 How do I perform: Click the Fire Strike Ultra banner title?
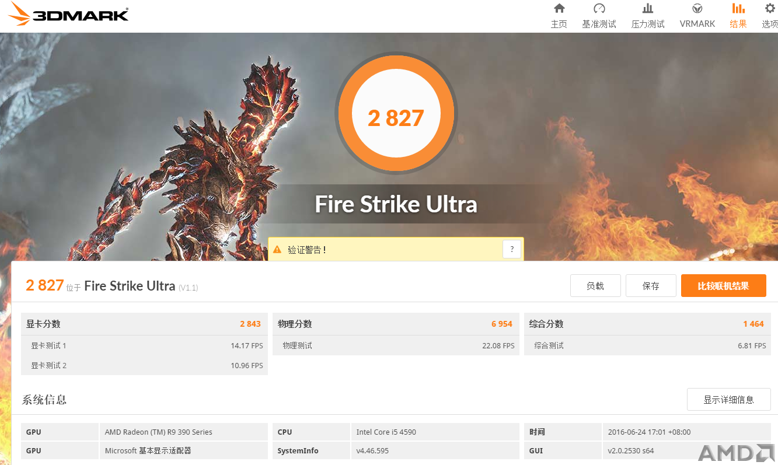point(396,204)
